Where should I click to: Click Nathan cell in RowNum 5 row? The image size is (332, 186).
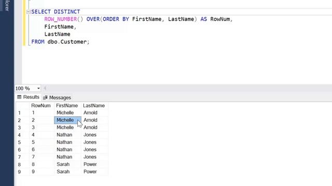[x=67, y=142]
